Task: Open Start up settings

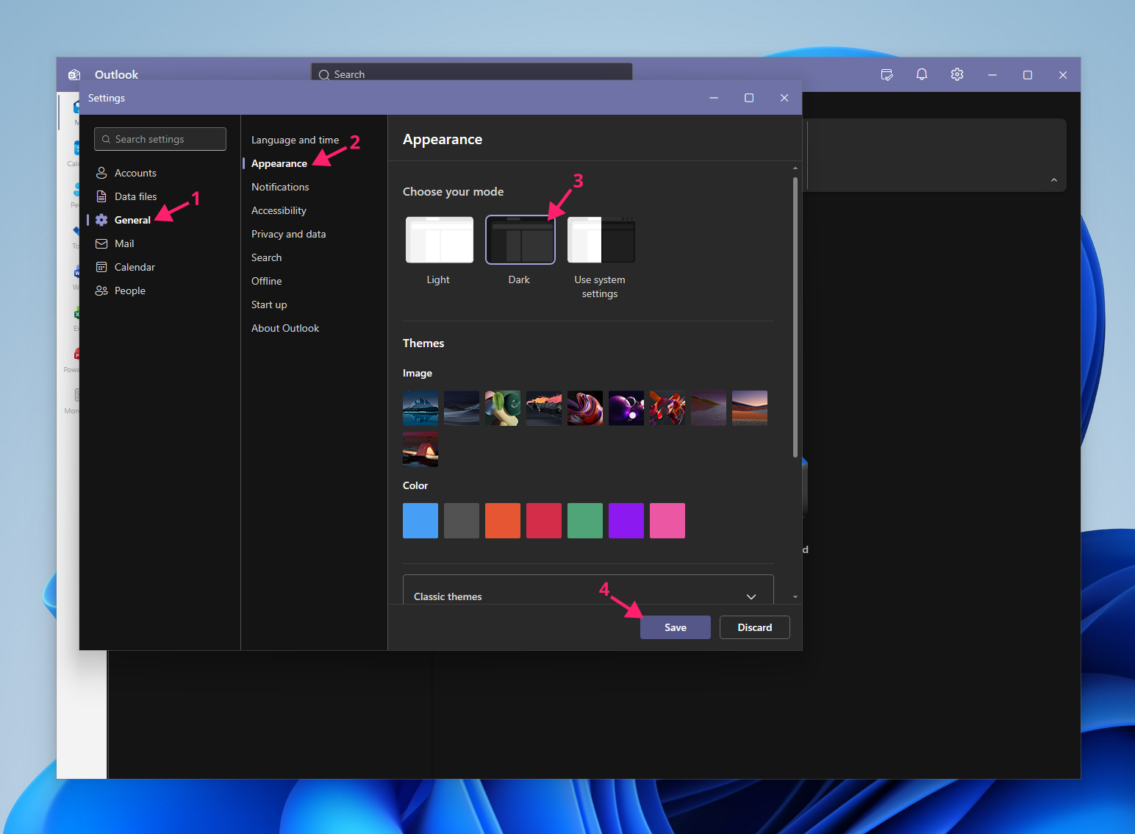Action: point(269,304)
